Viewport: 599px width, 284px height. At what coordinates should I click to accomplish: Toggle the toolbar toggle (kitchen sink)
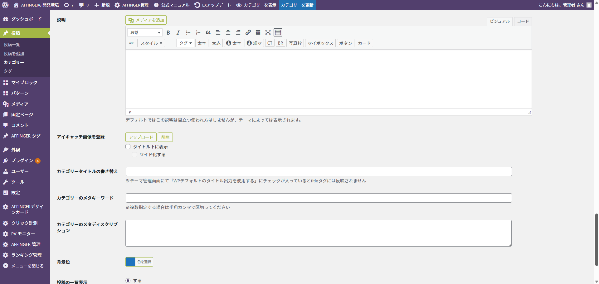(278, 32)
